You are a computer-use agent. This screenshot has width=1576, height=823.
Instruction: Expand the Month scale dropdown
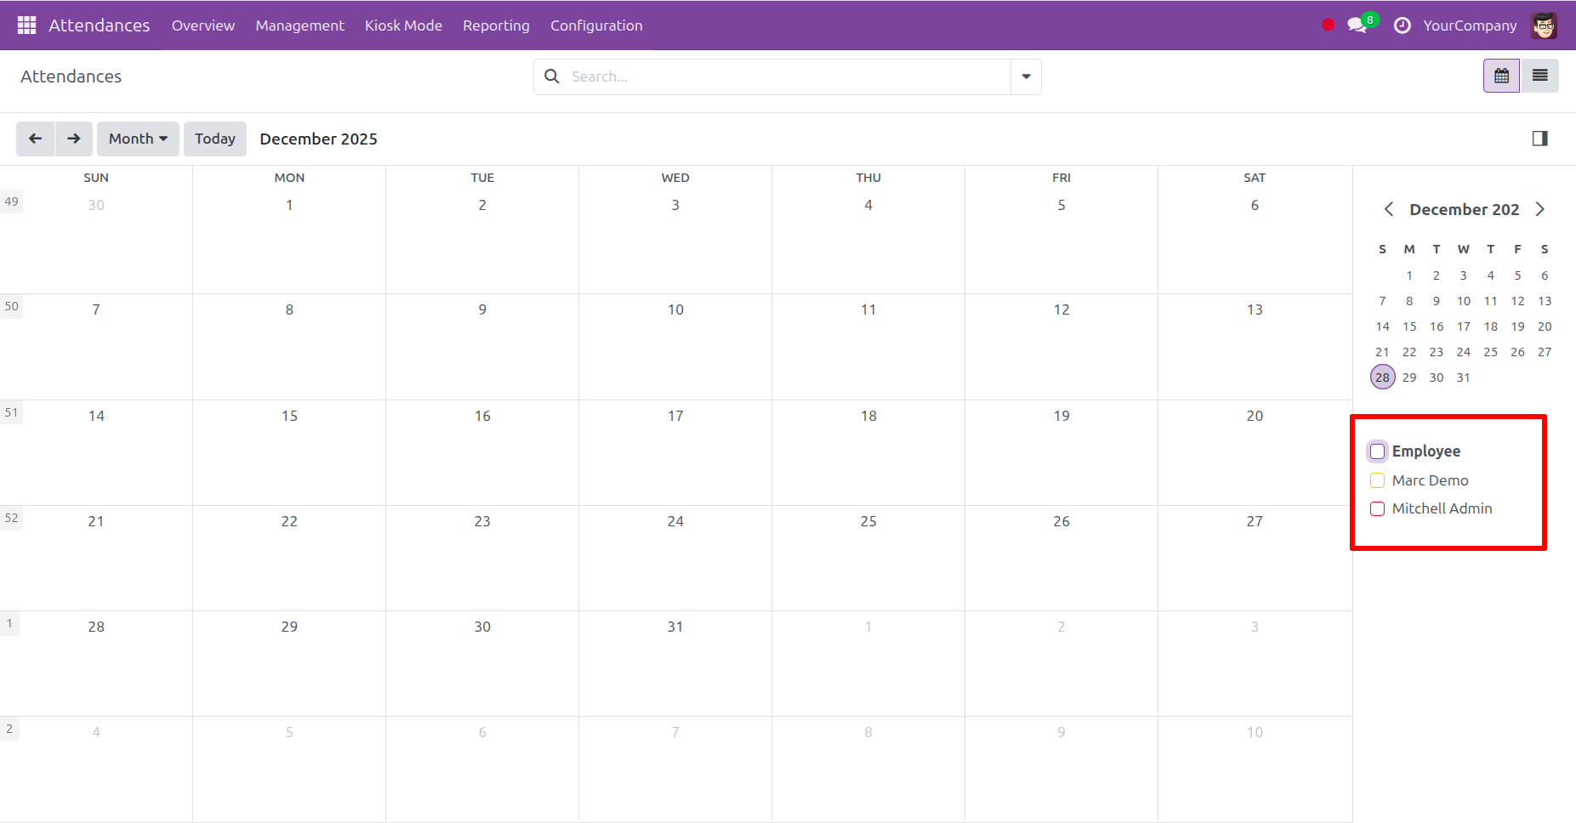point(138,139)
